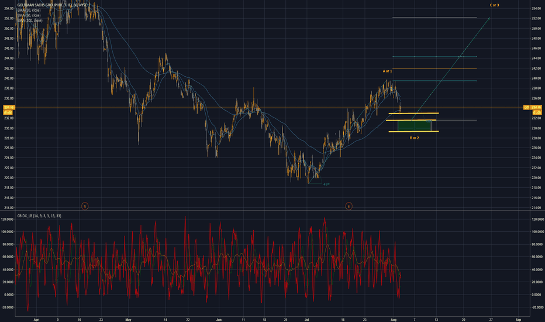The width and height of the screenshot is (545, 322).
Task: Click the Jul date label on time axis
Action: pos(307,320)
